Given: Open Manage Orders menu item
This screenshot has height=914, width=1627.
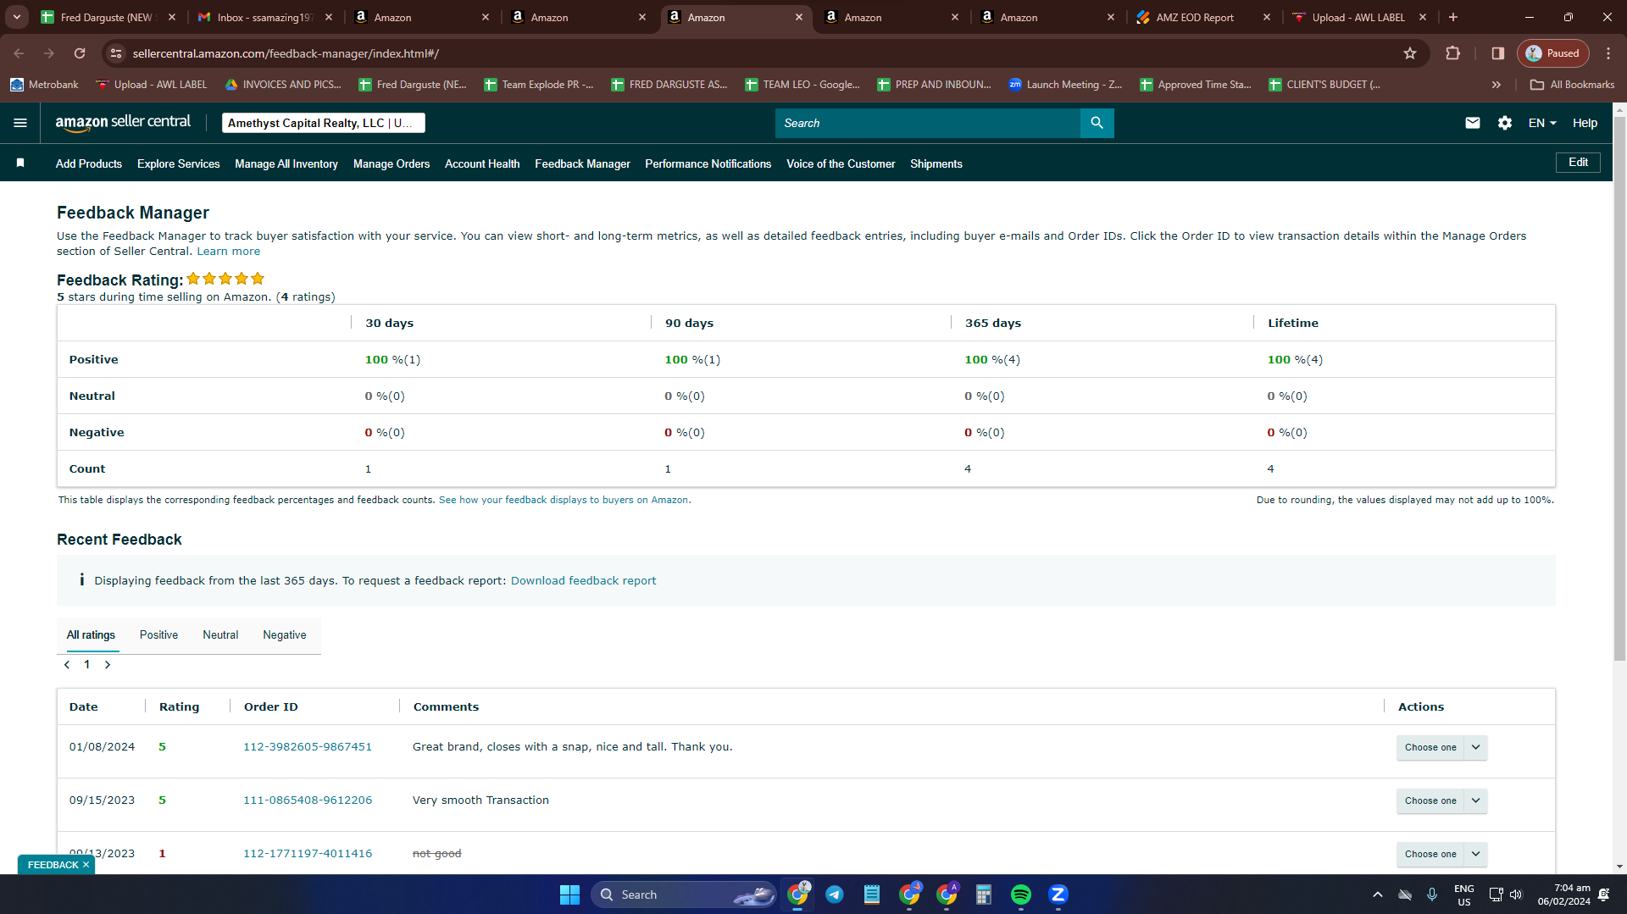Looking at the screenshot, I should pos(391,163).
